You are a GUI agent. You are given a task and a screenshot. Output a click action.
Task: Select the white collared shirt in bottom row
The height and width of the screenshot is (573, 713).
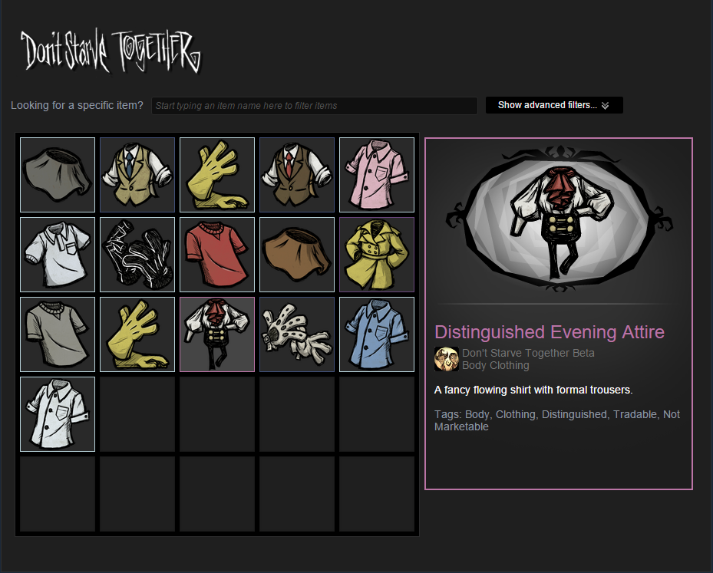coord(58,414)
